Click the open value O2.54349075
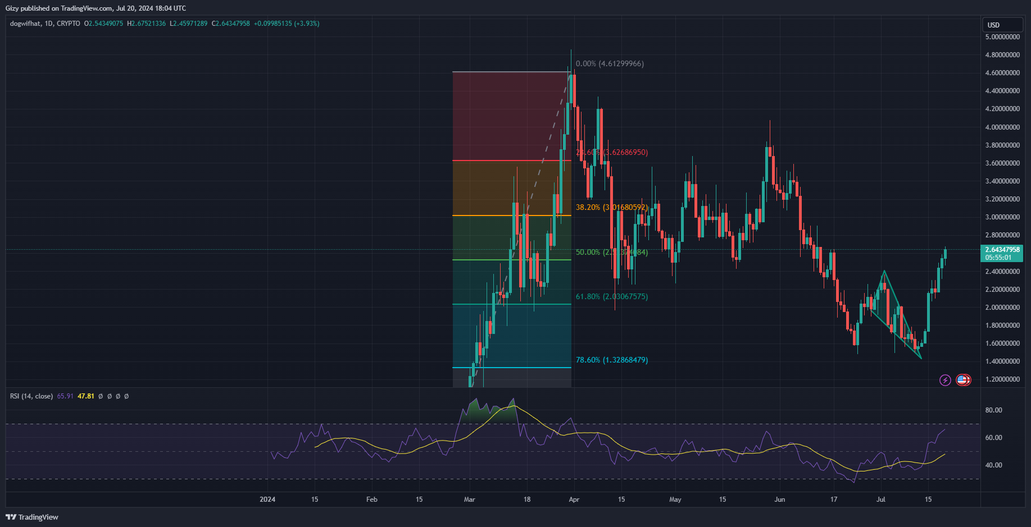Image resolution: width=1031 pixels, height=527 pixels. pyautogui.click(x=103, y=24)
